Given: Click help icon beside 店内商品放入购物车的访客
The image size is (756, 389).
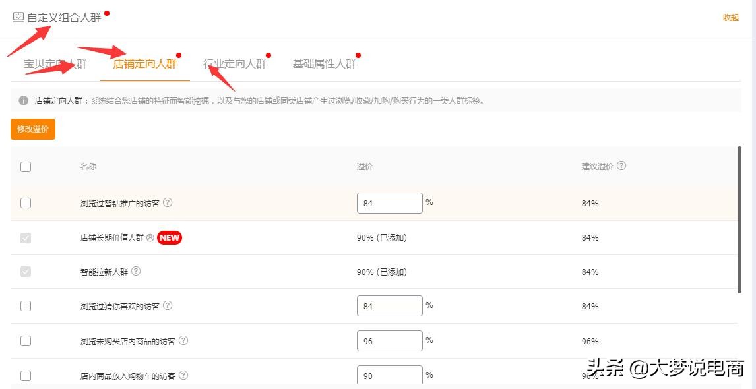Looking at the screenshot, I should tap(183, 375).
